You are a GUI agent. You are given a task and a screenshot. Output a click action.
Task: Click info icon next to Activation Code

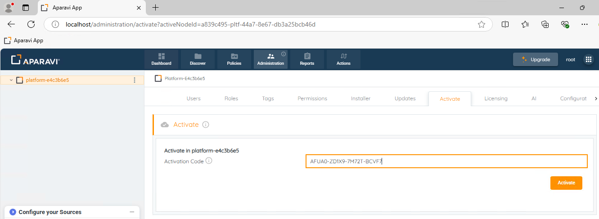tap(209, 161)
